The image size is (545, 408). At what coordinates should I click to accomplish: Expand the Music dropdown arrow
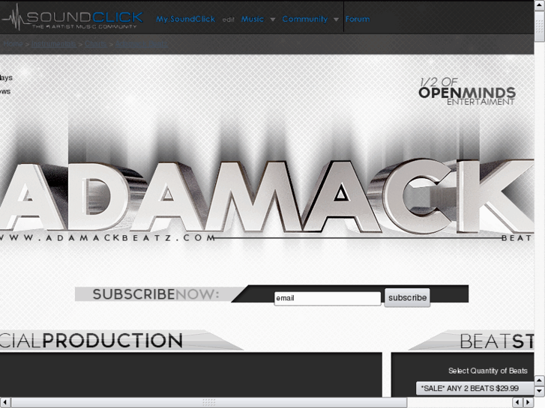coord(273,19)
